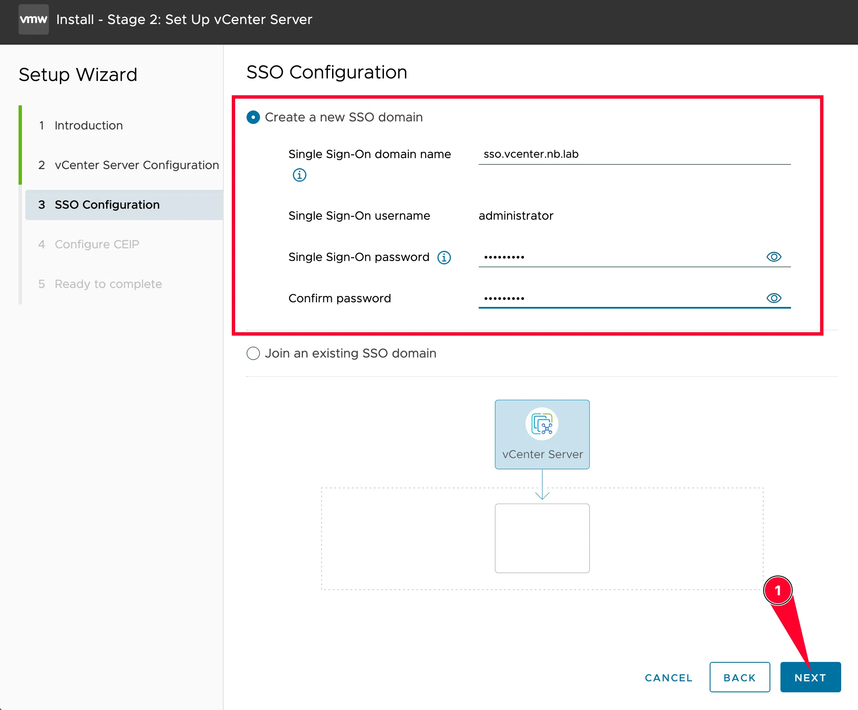Image resolution: width=858 pixels, height=710 pixels.
Task: Click the vCenter Server diagram icon
Action: [x=542, y=424]
